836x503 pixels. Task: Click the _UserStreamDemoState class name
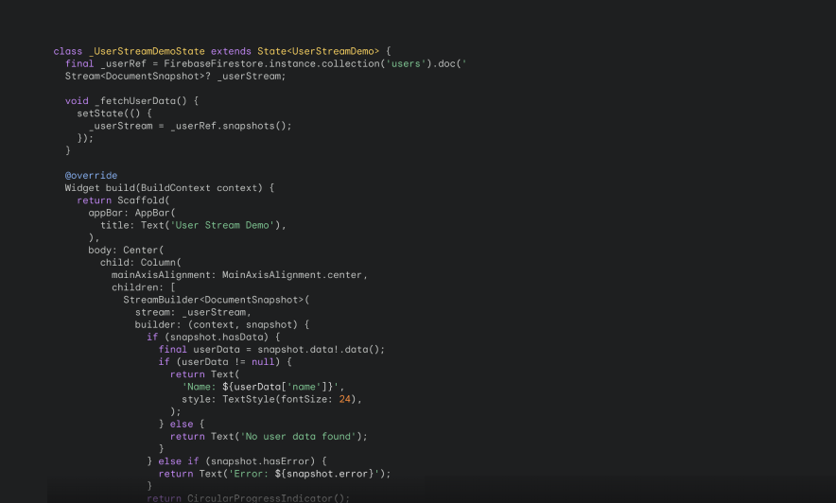tap(147, 51)
